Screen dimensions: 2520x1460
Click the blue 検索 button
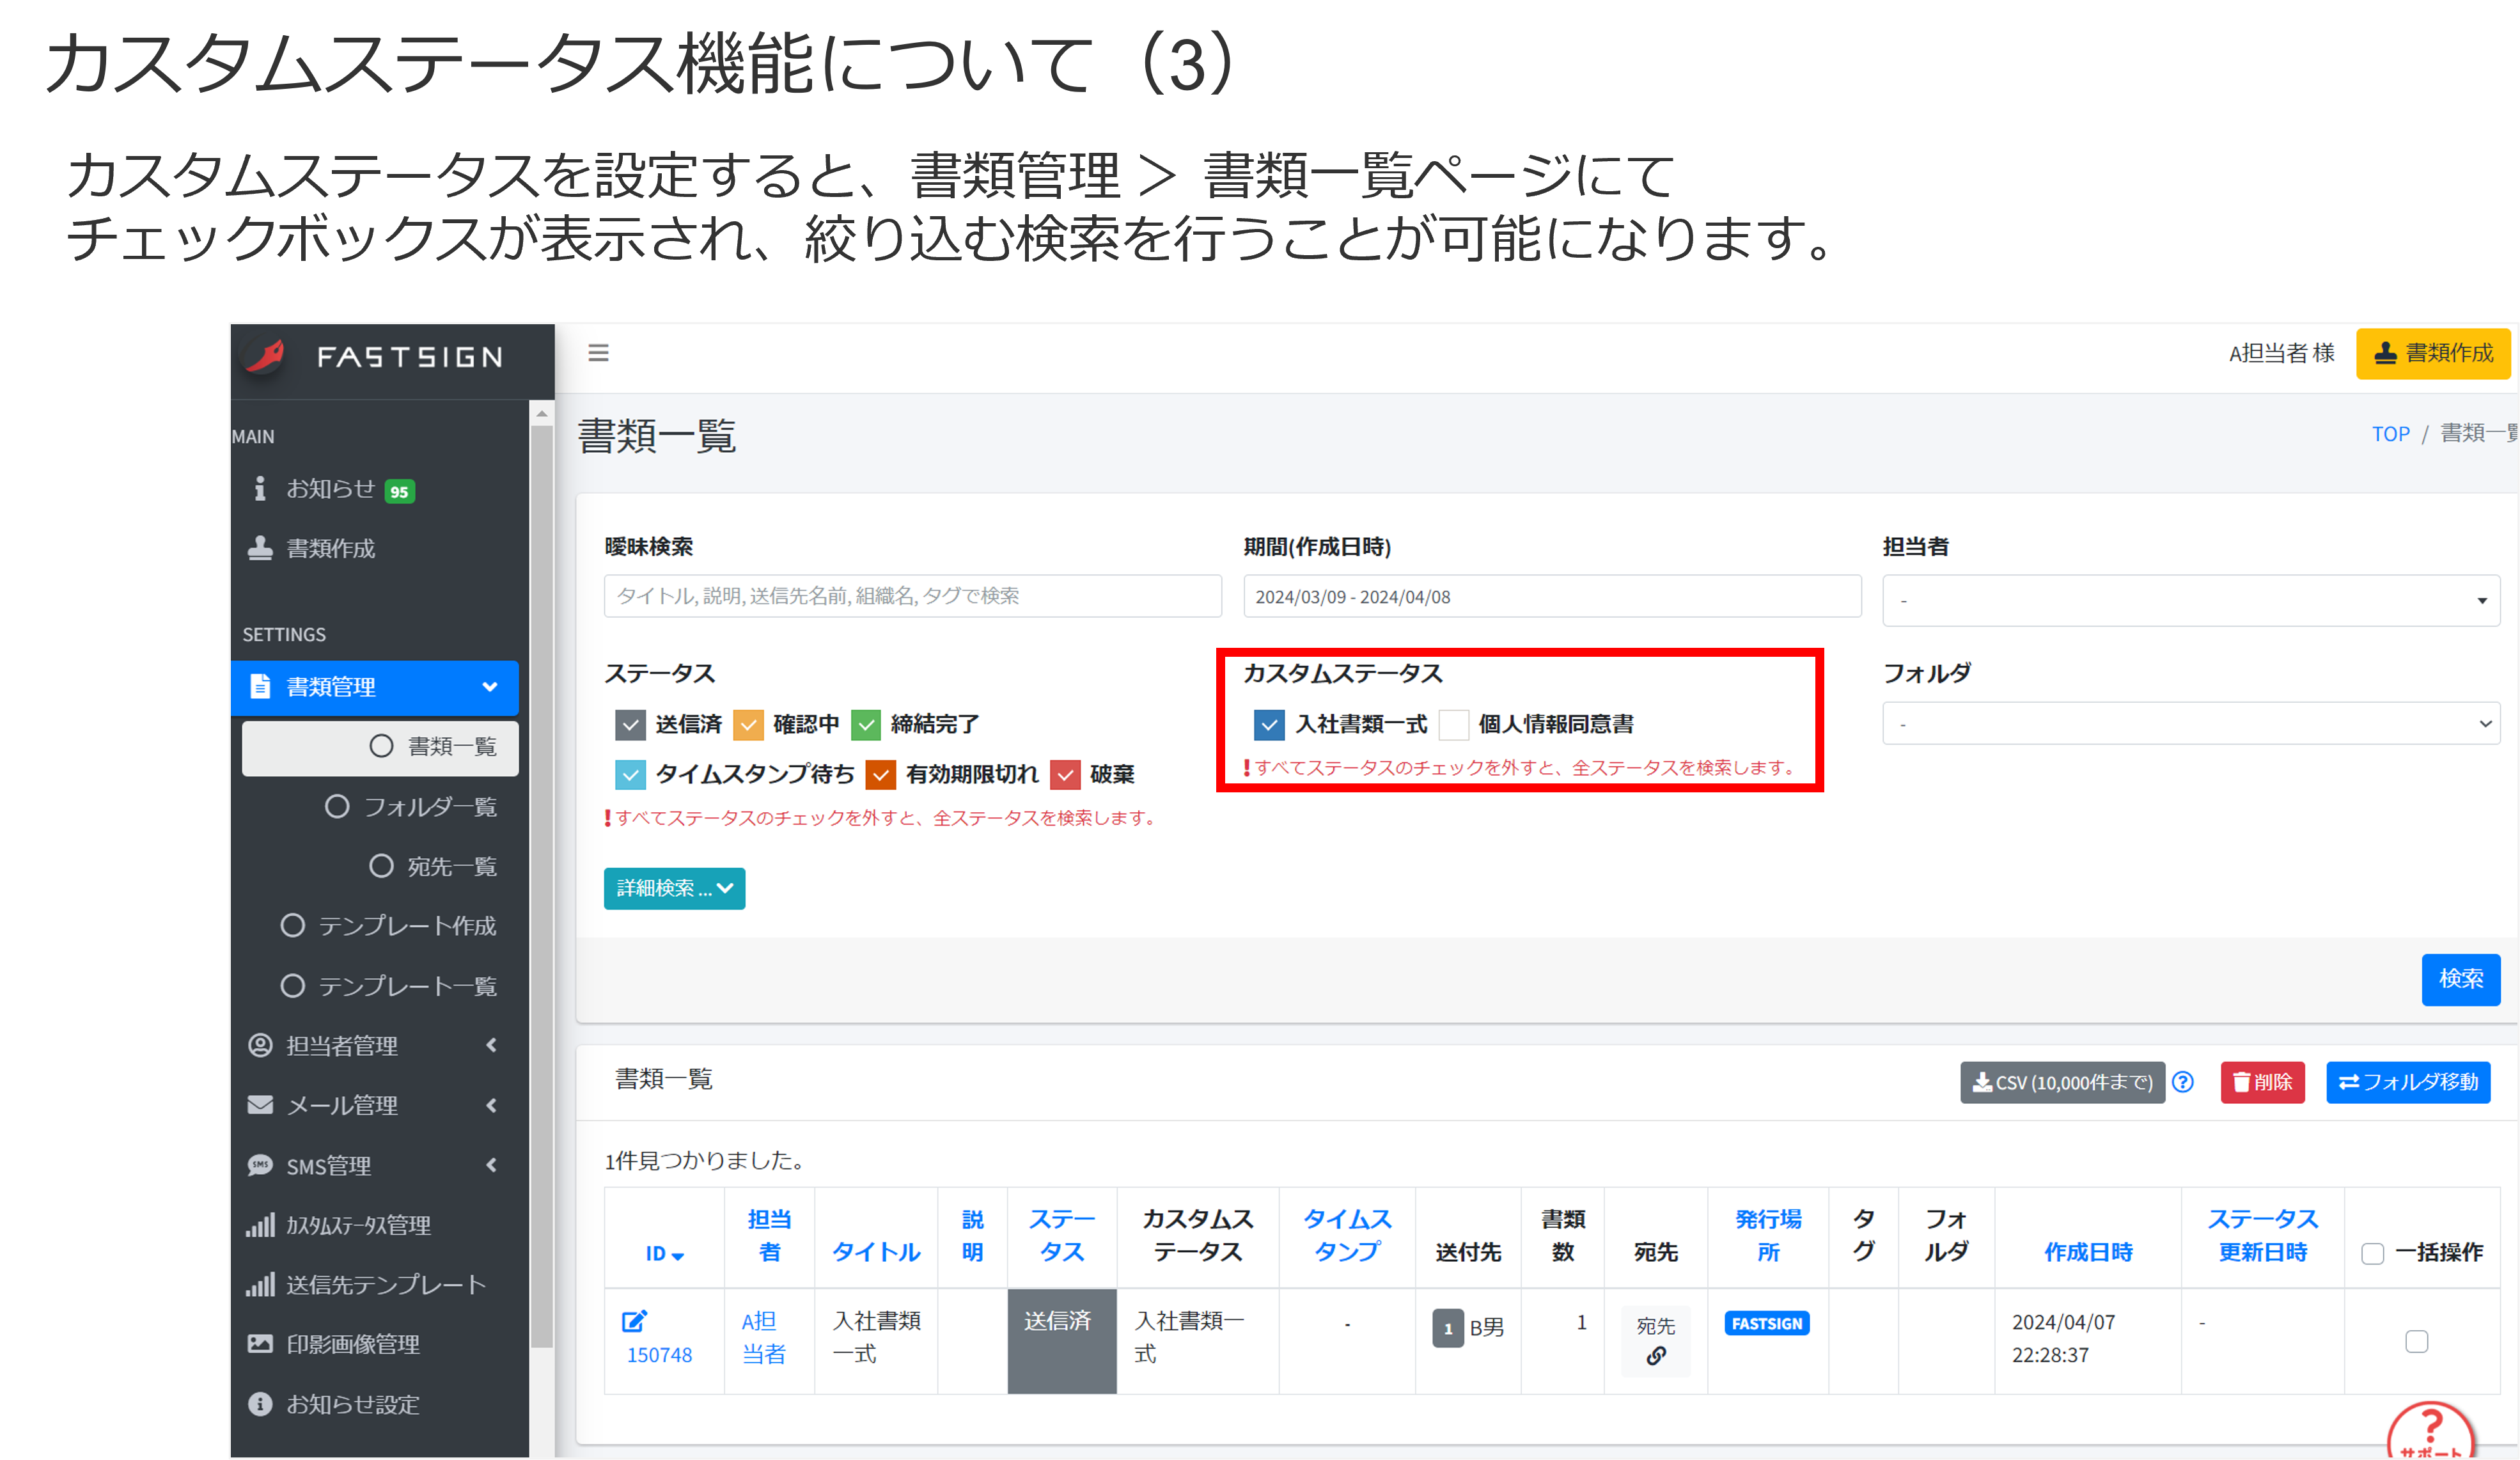point(2460,979)
